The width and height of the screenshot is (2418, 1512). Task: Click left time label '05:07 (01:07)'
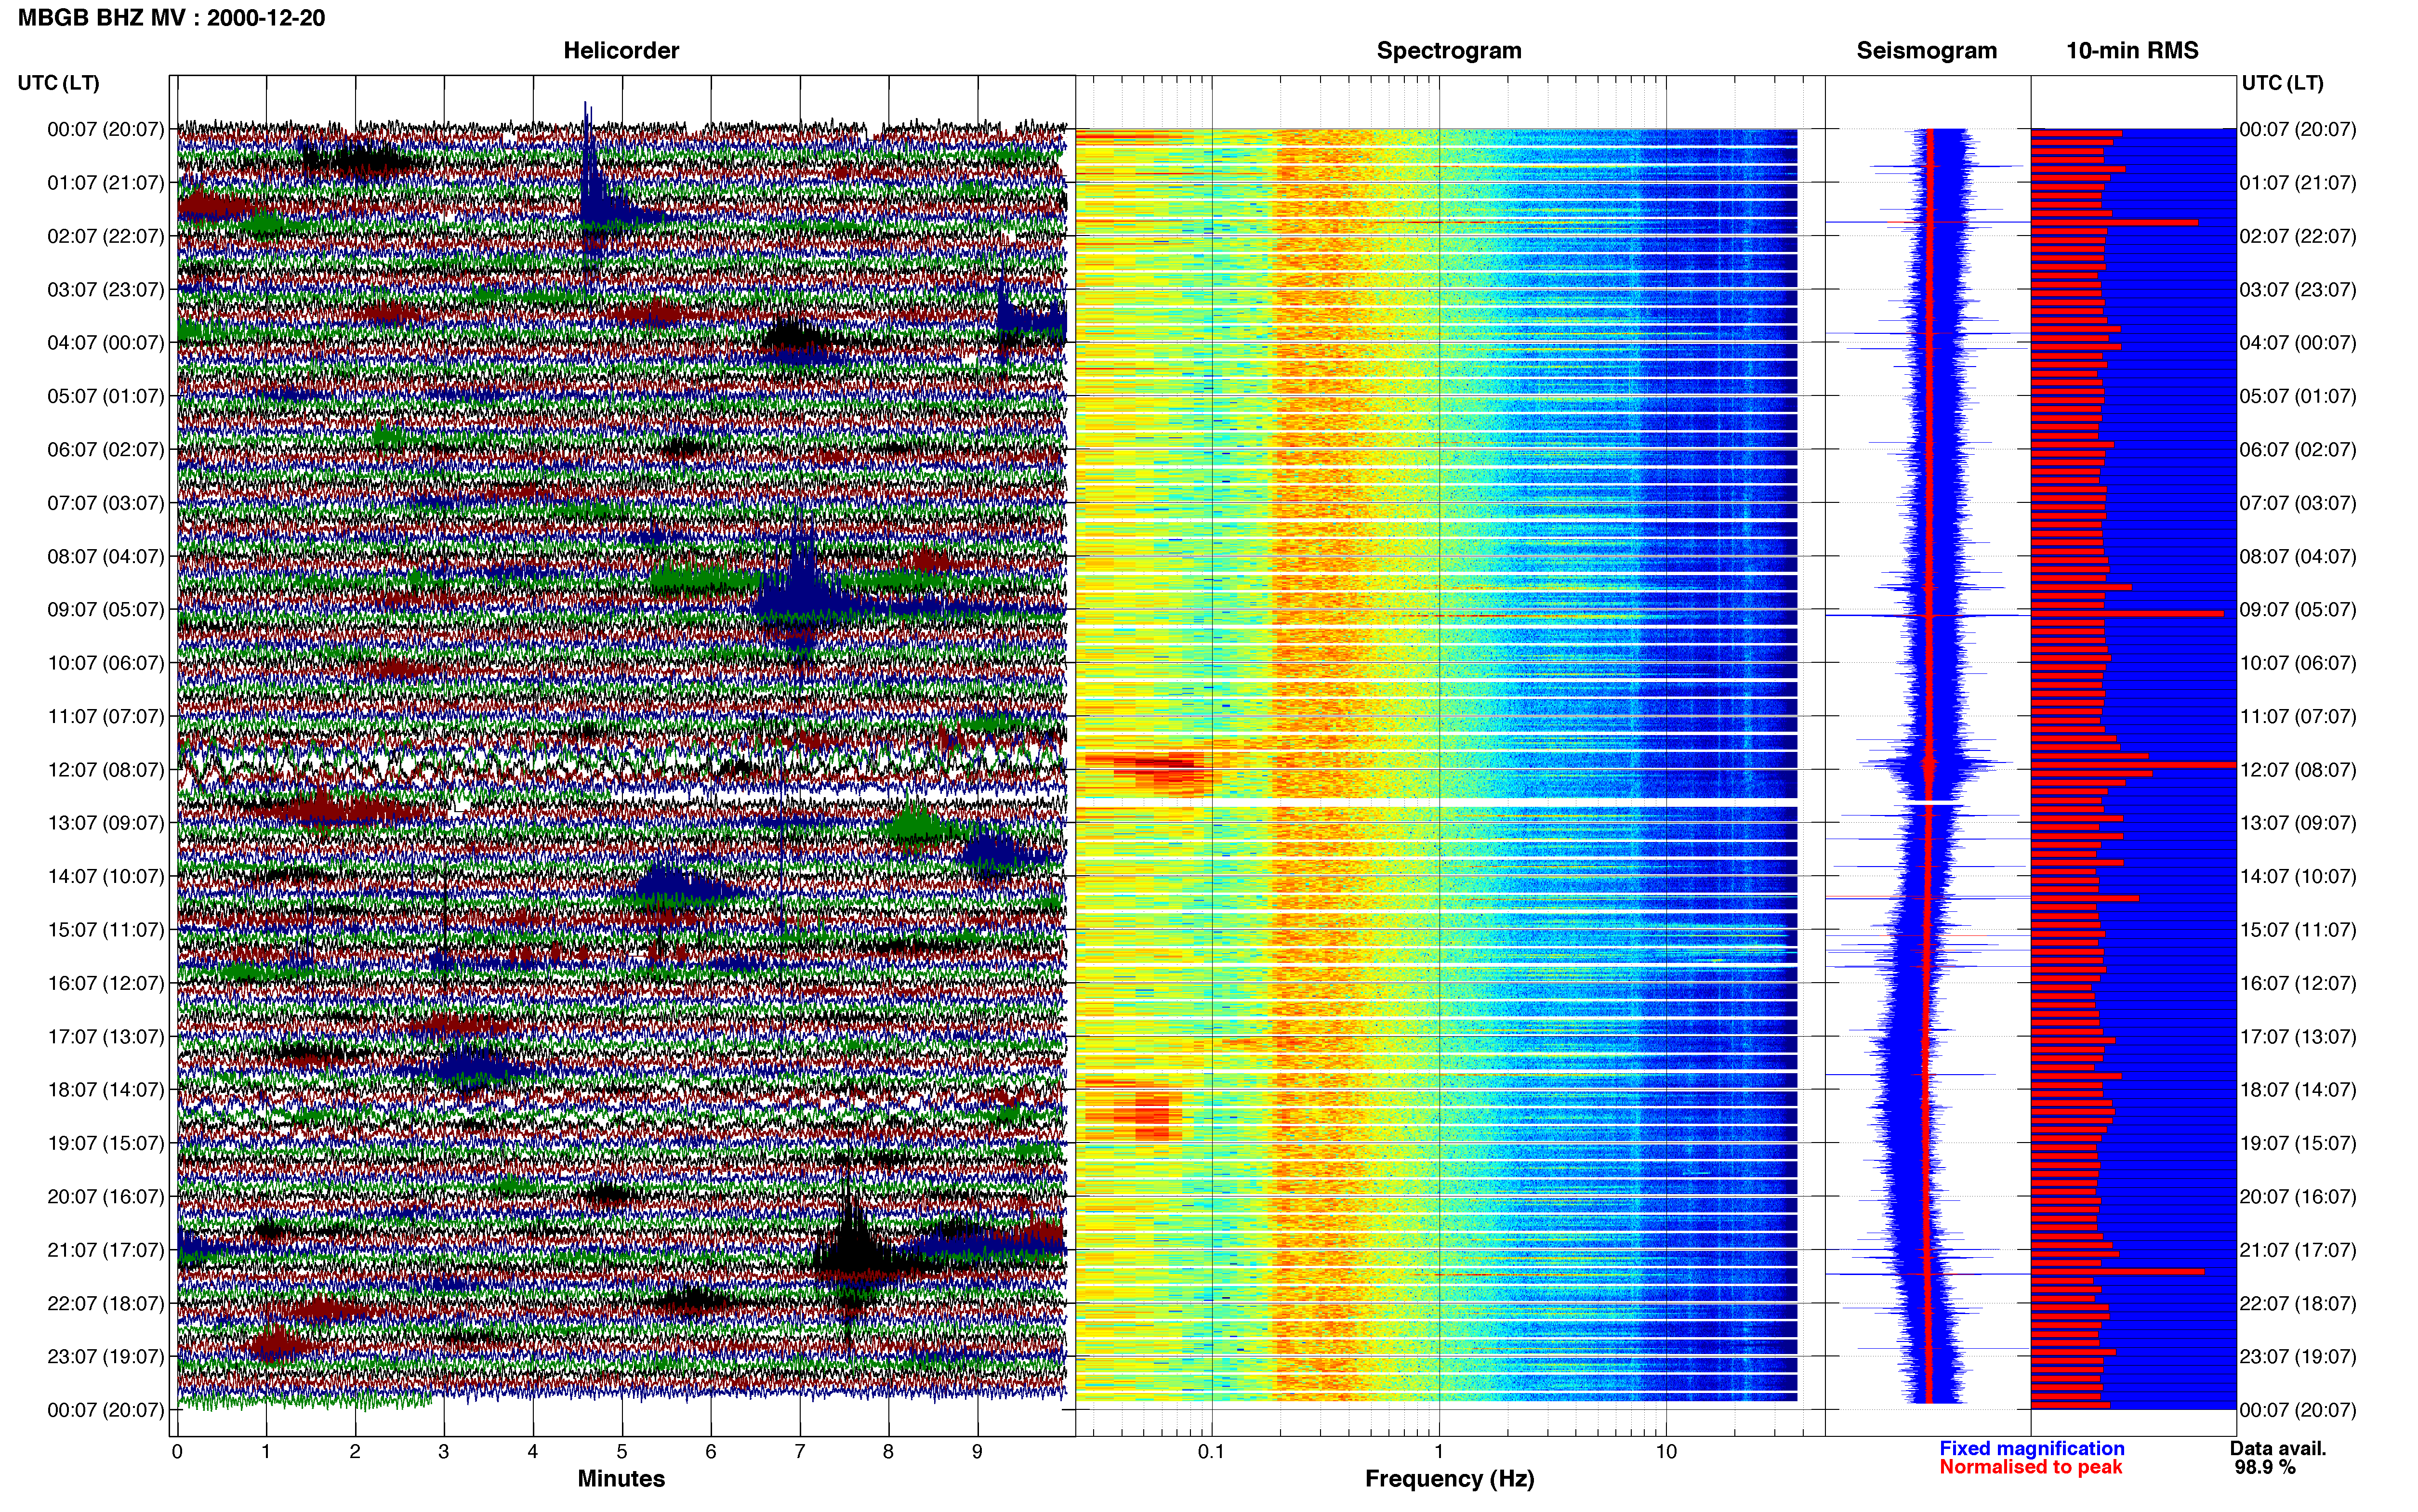click(x=106, y=396)
